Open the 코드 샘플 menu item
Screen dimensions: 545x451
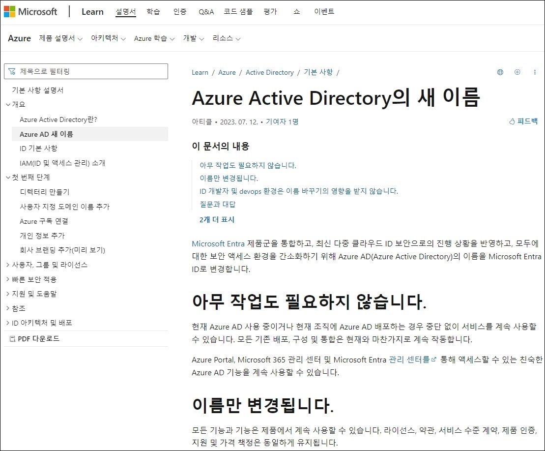tap(238, 11)
